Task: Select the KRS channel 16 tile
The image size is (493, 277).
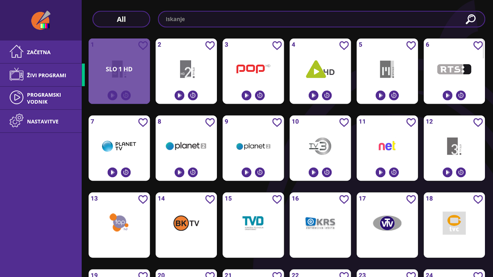Action: click(x=320, y=225)
